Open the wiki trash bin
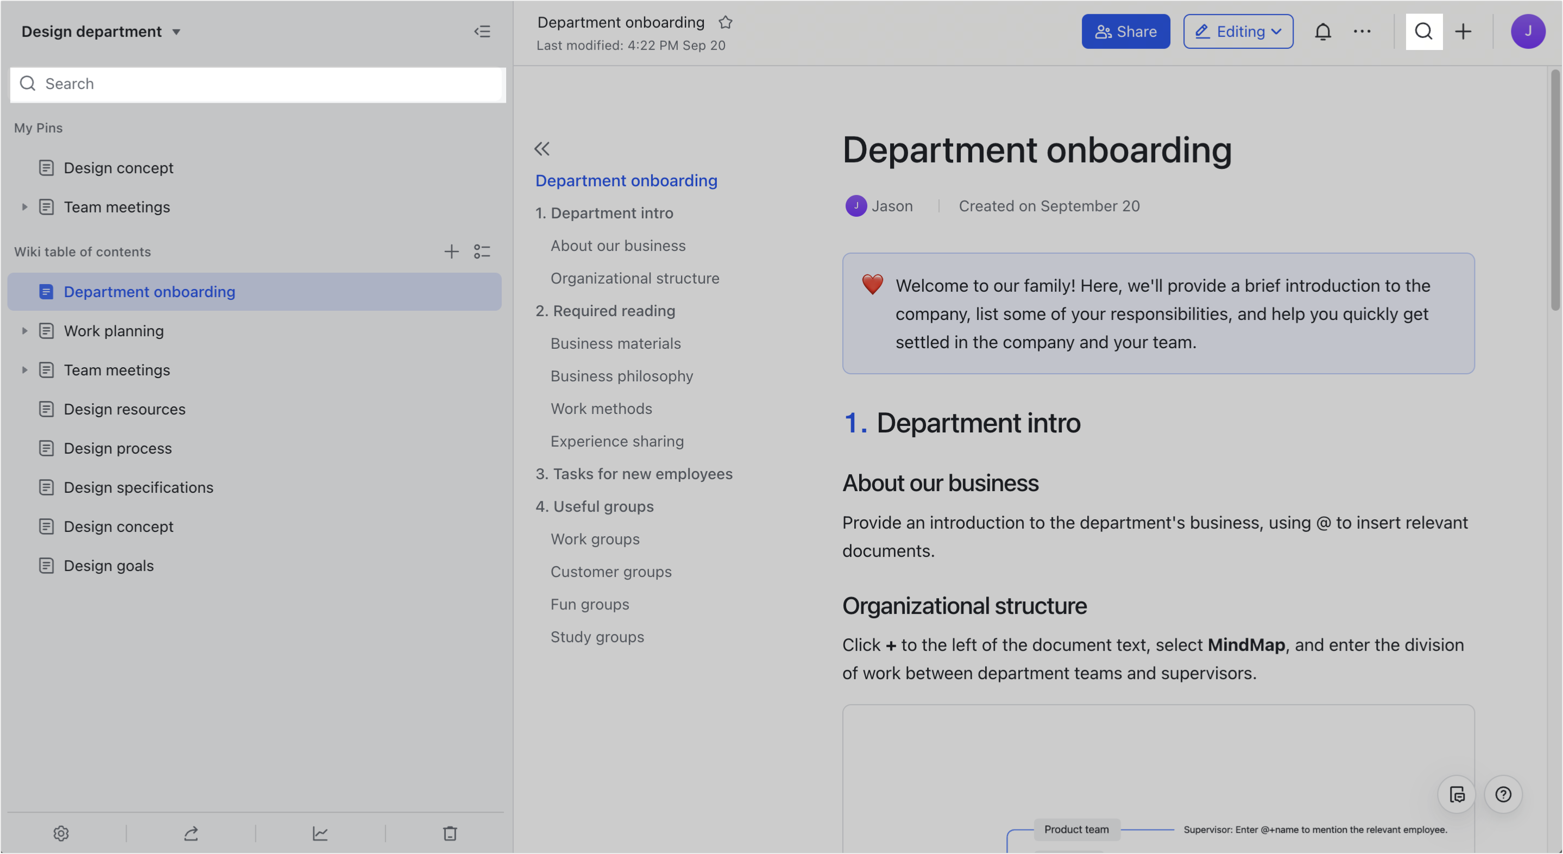Image resolution: width=1563 pixels, height=854 pixels. pos(450,833)
